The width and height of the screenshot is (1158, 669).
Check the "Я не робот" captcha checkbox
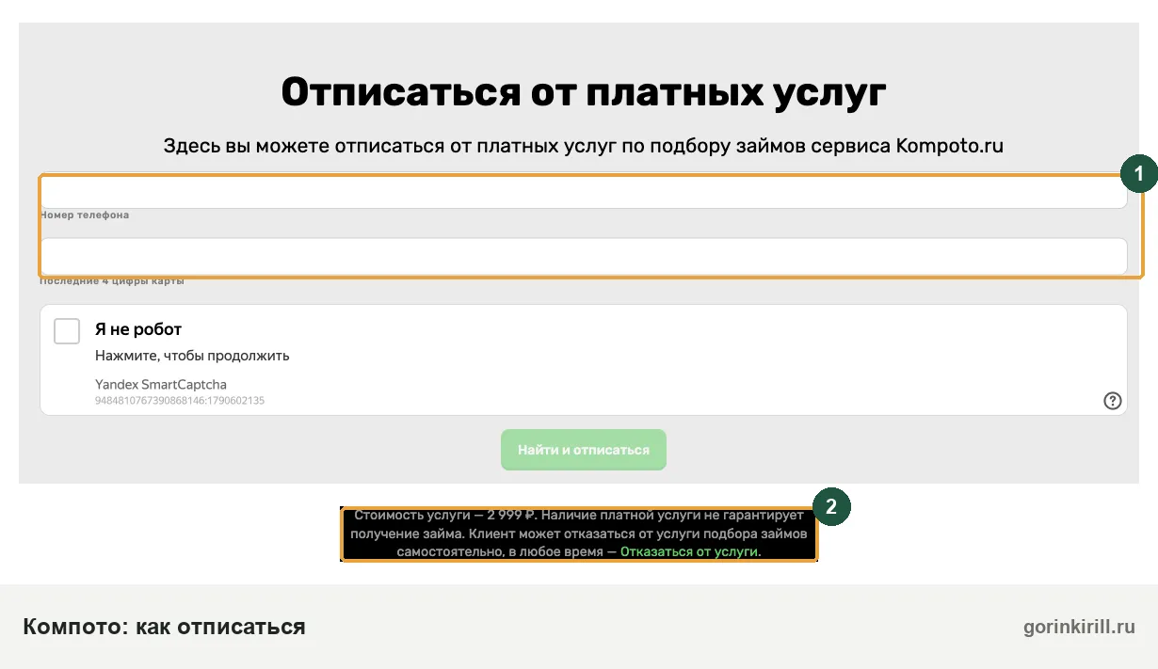point(67,331)
